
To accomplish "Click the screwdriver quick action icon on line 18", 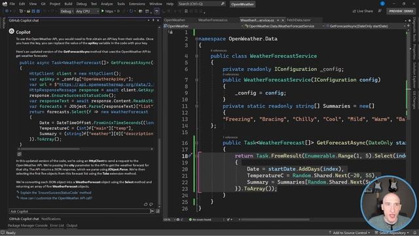I will [191, 155].
